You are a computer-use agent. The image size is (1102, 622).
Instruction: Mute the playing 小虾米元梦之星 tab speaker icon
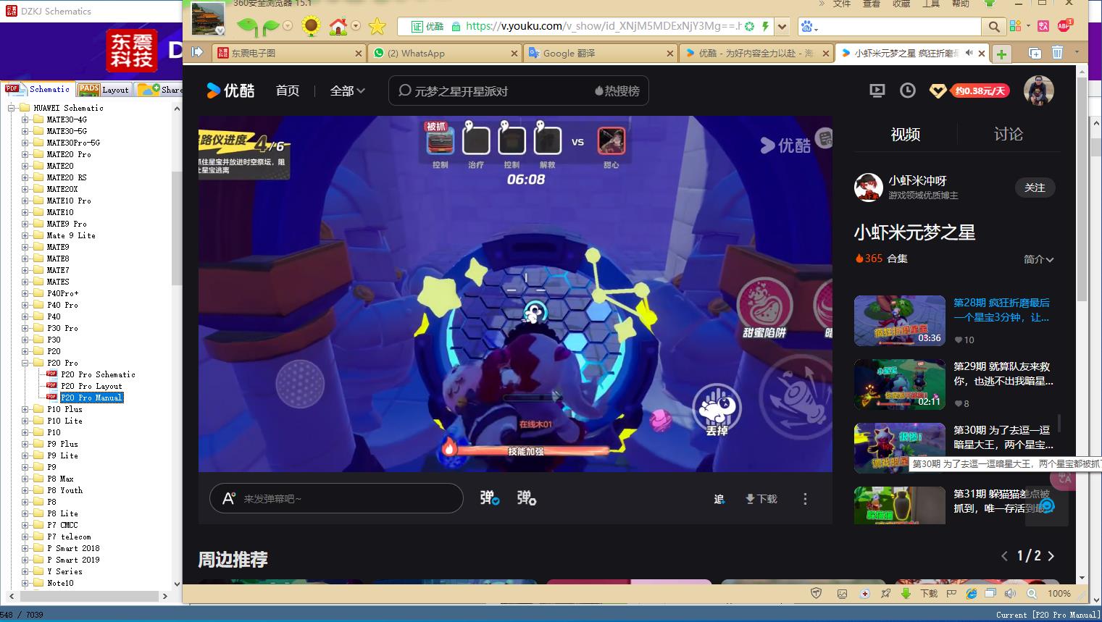(x=969, y=53)
